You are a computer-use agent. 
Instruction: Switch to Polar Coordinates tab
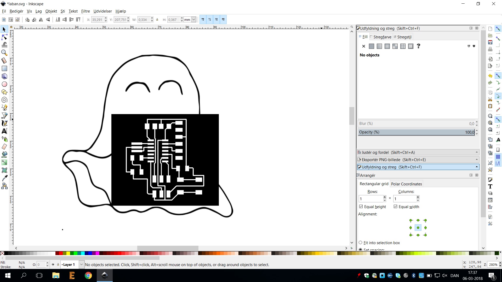pos(406,184)
